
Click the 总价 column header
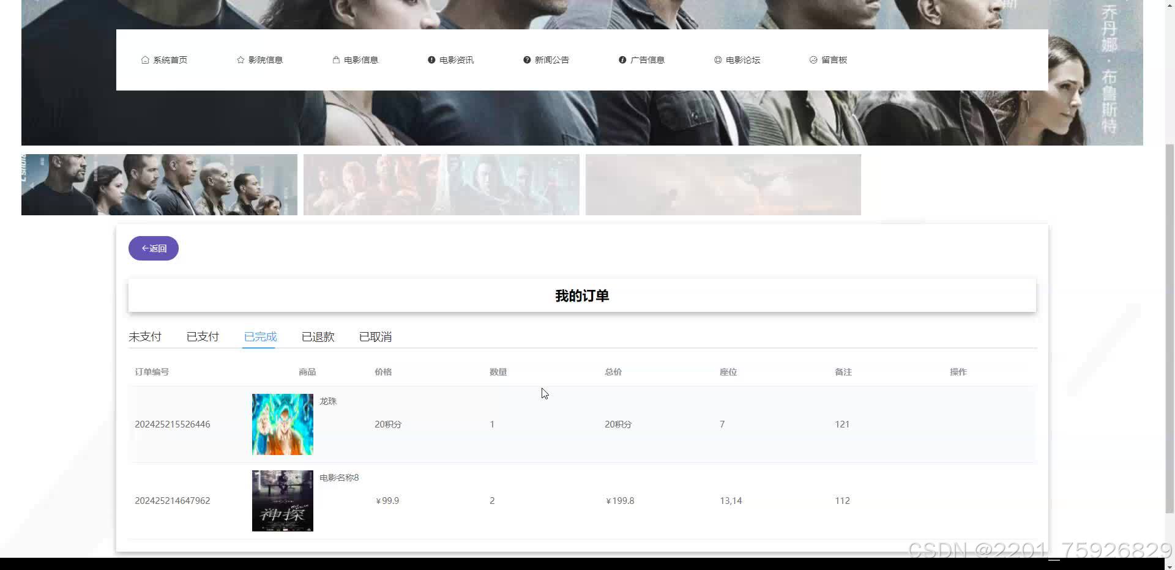[613, 372]
